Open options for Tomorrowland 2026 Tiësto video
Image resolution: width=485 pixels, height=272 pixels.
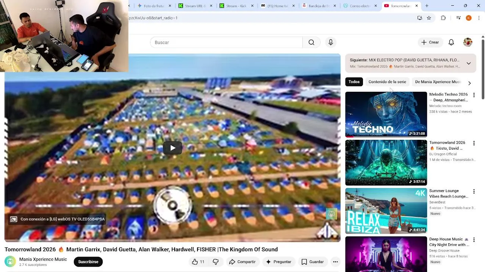(474, 144)
